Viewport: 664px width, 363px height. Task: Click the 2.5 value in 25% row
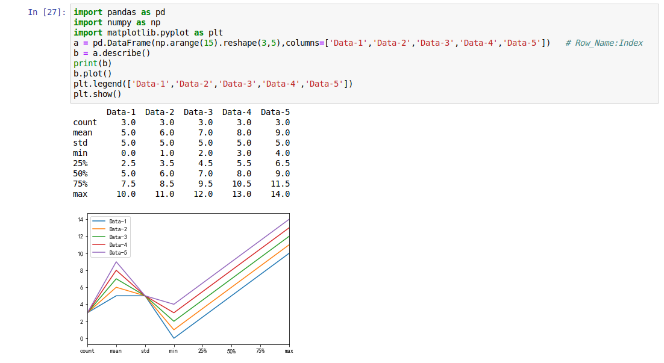128,163
